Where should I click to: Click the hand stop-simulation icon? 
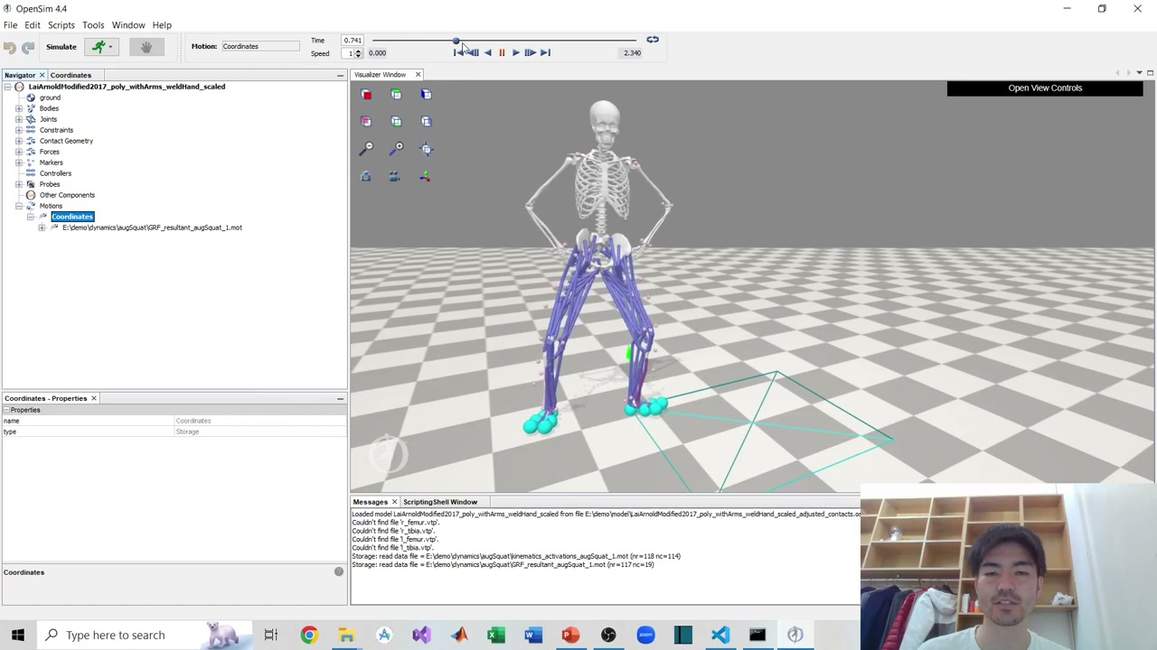pyautogui.click(x=146, y=47)
